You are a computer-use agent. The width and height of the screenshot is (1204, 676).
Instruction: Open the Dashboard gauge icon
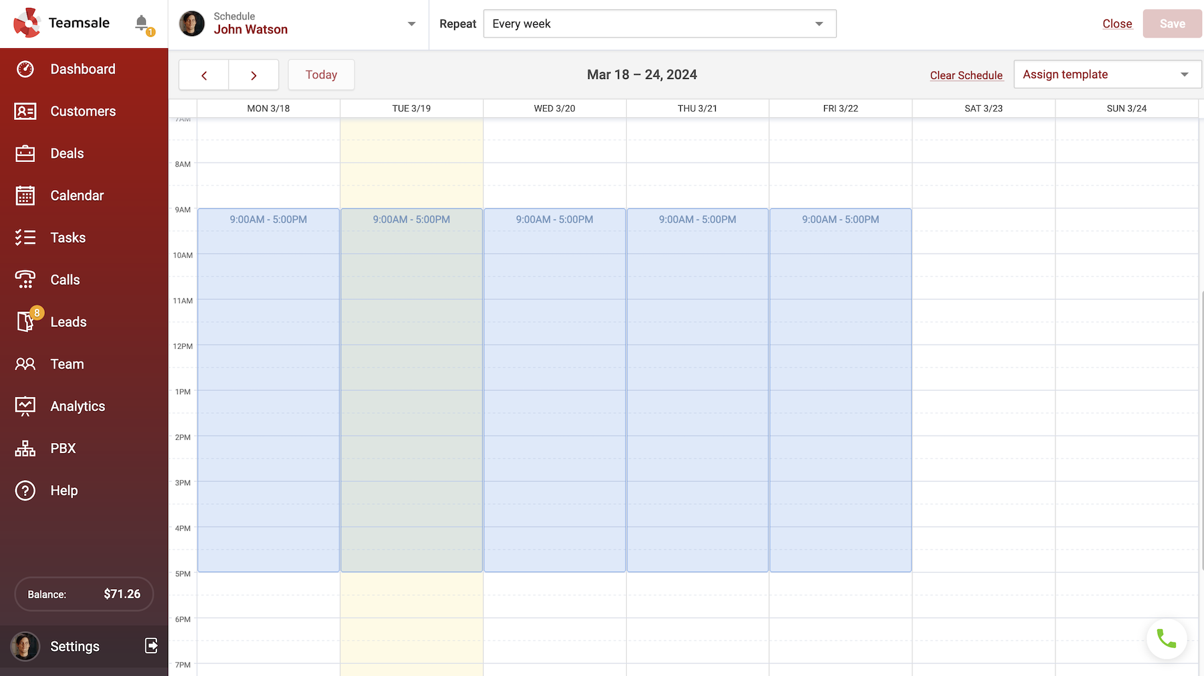click(x=25, y=69)
